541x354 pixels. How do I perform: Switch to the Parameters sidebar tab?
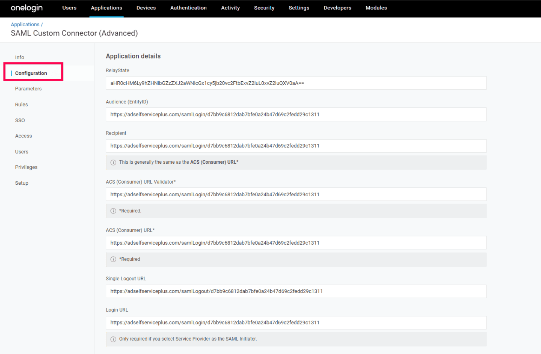click(28, 89)
